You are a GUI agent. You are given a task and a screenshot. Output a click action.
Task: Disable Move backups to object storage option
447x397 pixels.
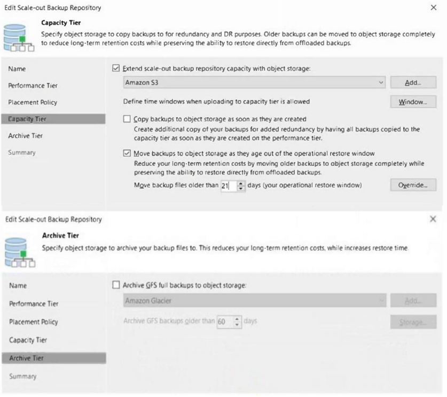127,153
